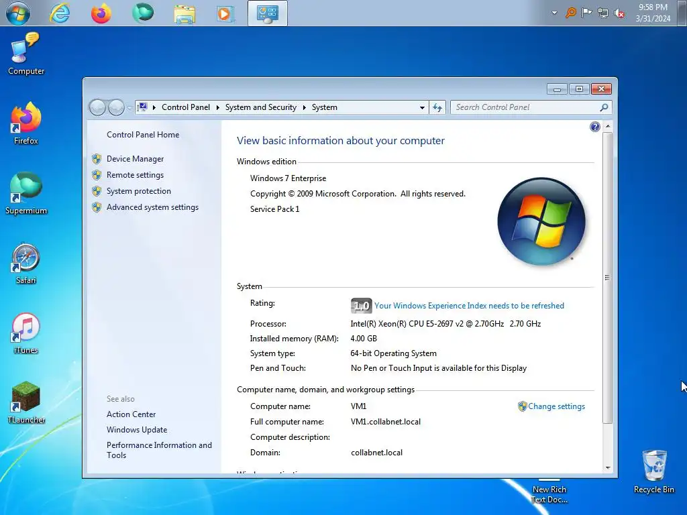The image size is (687, 515).
Task: Open Supermium from the taskbar
Action: pos(143,13)
